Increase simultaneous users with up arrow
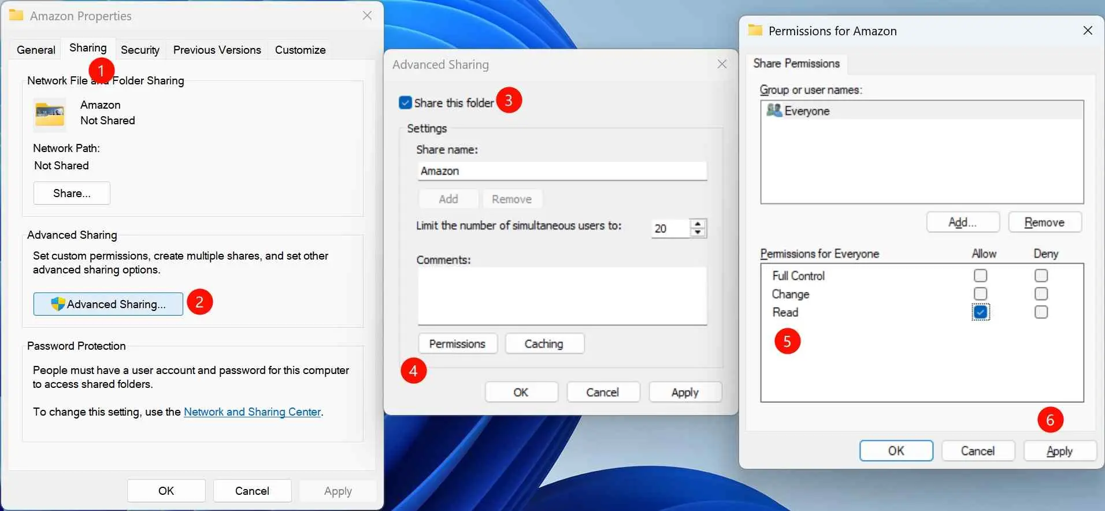1105x511 pixels. click(x=698, y=224)
